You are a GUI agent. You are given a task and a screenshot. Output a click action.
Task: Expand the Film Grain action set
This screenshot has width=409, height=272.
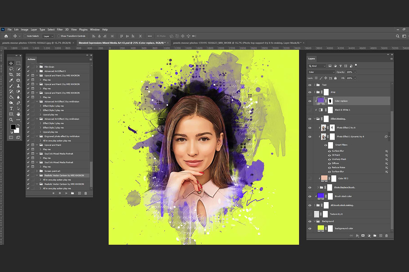tap(37, 67)
